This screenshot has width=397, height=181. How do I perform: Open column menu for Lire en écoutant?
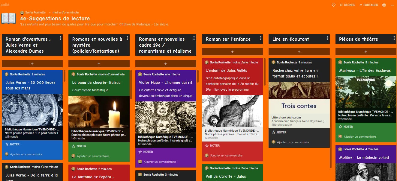point(327,38)
